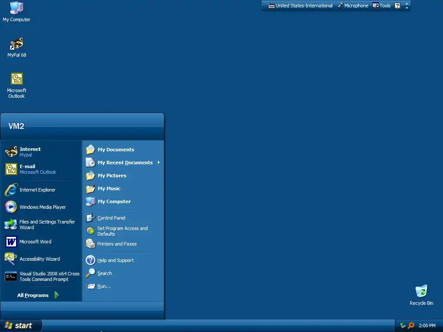Click Set Program Access and Defaults text

pos(122,231)
